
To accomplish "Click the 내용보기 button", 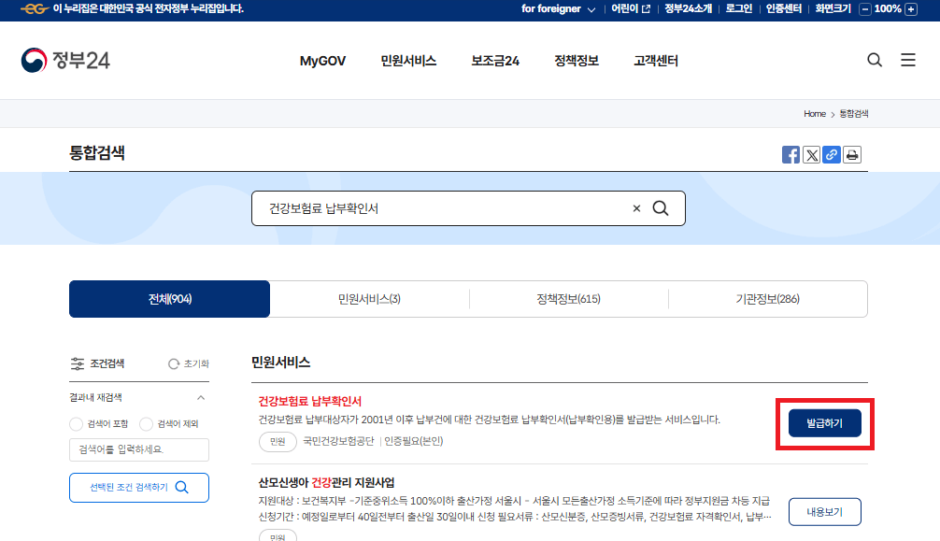I will coord(823,511).
